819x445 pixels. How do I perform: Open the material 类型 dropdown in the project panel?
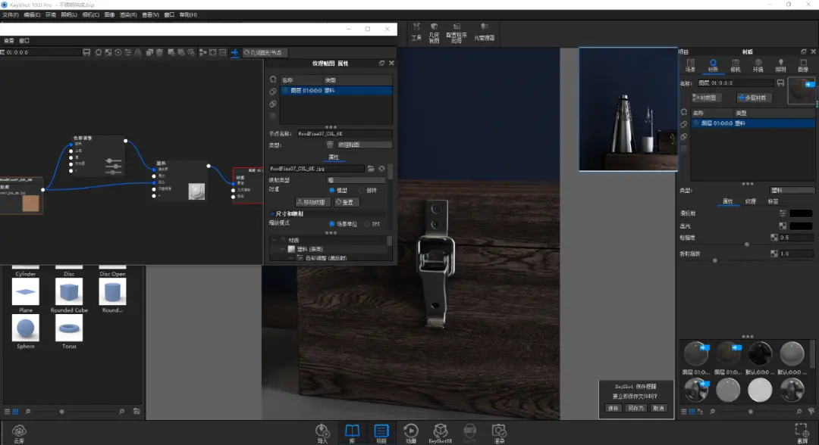(791, 190)
